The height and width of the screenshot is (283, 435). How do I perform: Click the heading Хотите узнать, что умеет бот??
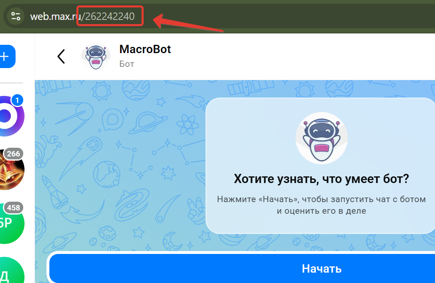click(321, 179)
